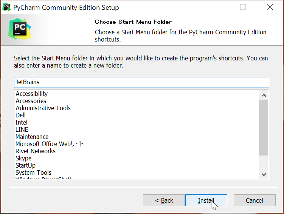Minimize the setup window
Image resolution: width=284 pixels, height=214 pixels.
pos(217,7)
